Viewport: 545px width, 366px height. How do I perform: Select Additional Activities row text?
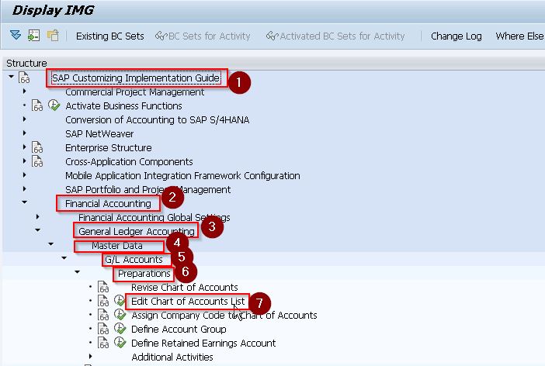pyautogui.click(x=172, y=357)
